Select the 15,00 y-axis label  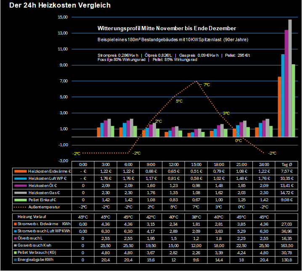click(63, 17)
